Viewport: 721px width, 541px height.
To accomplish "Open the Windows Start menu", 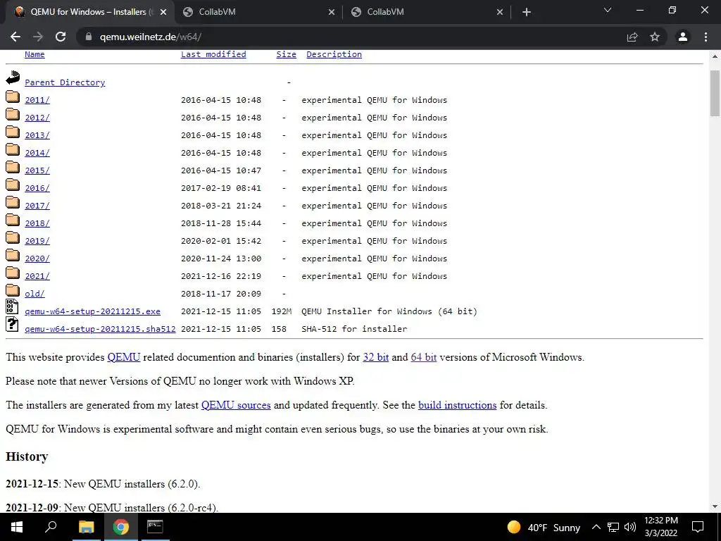I will pyautogui.click(x=17, y=527).
